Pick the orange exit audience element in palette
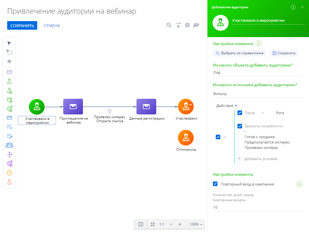The image size is (309, 232). tap(9, 182)
